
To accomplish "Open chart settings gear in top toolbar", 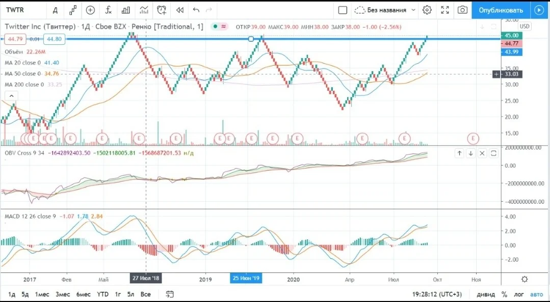I will 427,10.
